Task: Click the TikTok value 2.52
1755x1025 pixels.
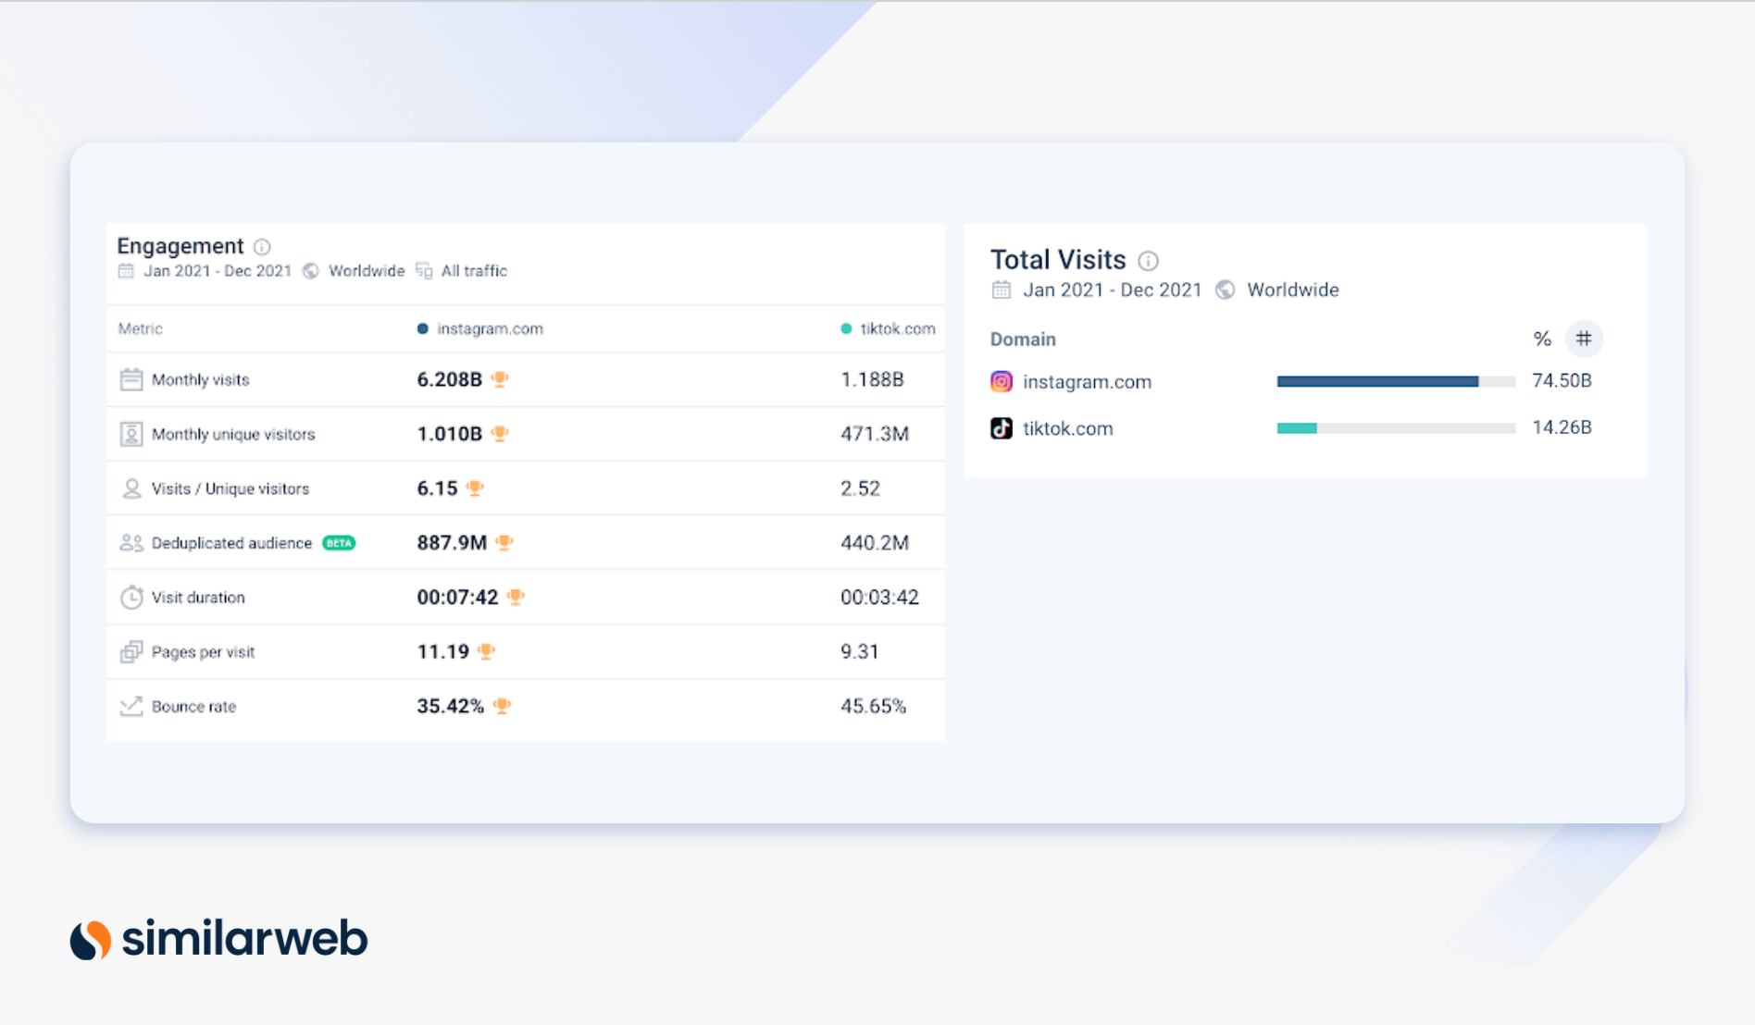Action: tap(860, 488)
